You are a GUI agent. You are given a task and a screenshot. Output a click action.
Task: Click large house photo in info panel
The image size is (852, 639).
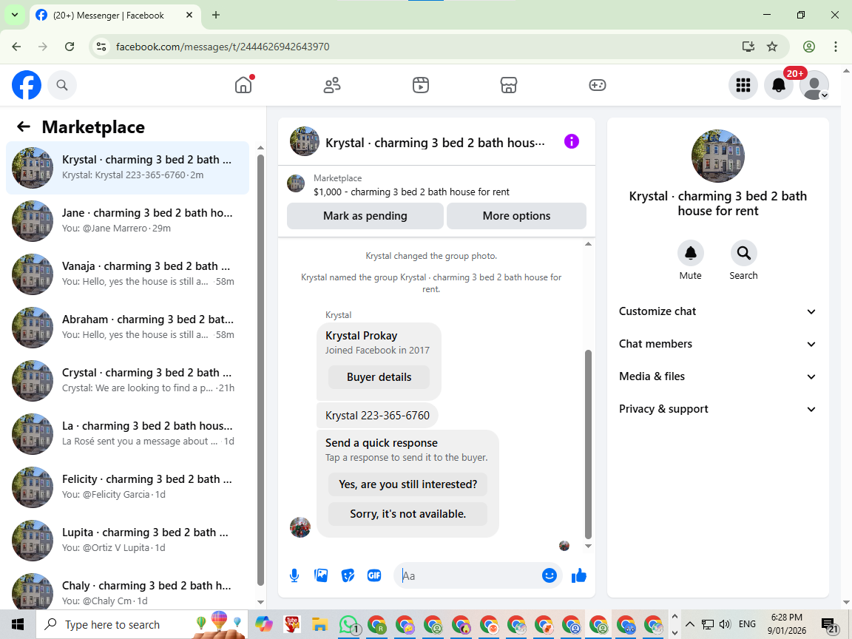[x=718, y=156]
